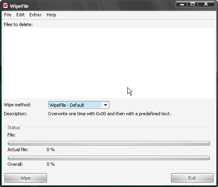This screenshot has height=187, width=218.
Task: Click the WipeFile title bar text
Action: coord(19,6)
